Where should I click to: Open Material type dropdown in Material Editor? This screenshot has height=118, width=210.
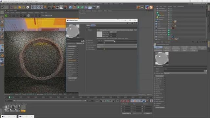click(80, 44)
